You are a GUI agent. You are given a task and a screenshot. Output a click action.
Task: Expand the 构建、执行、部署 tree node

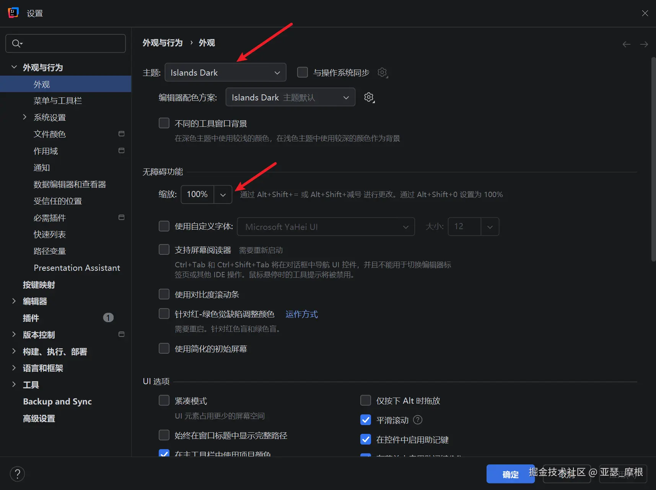pyautogui.click(x=14, y=351)
